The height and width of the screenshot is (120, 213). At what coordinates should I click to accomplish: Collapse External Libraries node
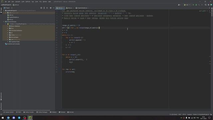tap(4, 22)
